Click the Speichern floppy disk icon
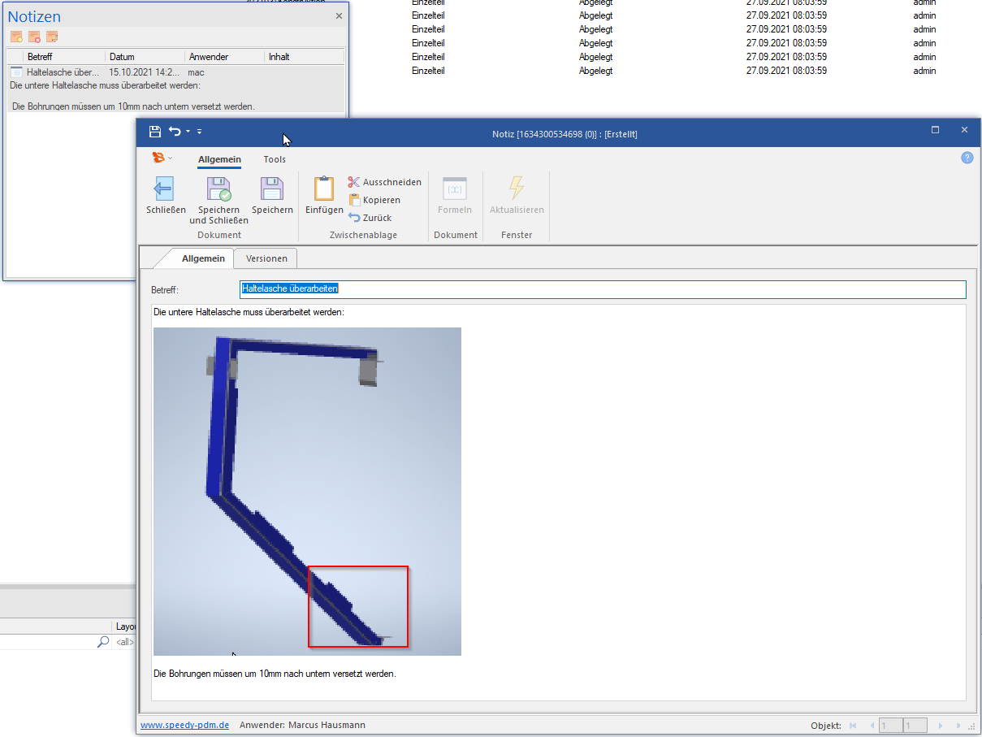The width and height of the screenshot is (982, 737). tap(271, 189)
